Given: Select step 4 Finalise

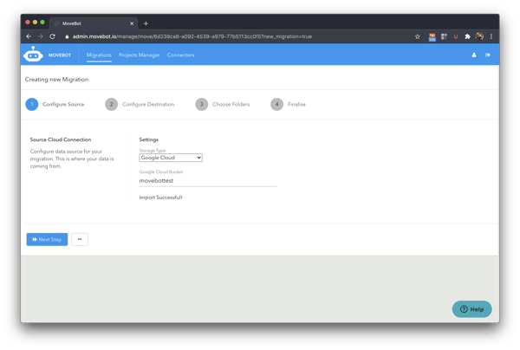Looking at the screenshot, I should tap(277, 104).
